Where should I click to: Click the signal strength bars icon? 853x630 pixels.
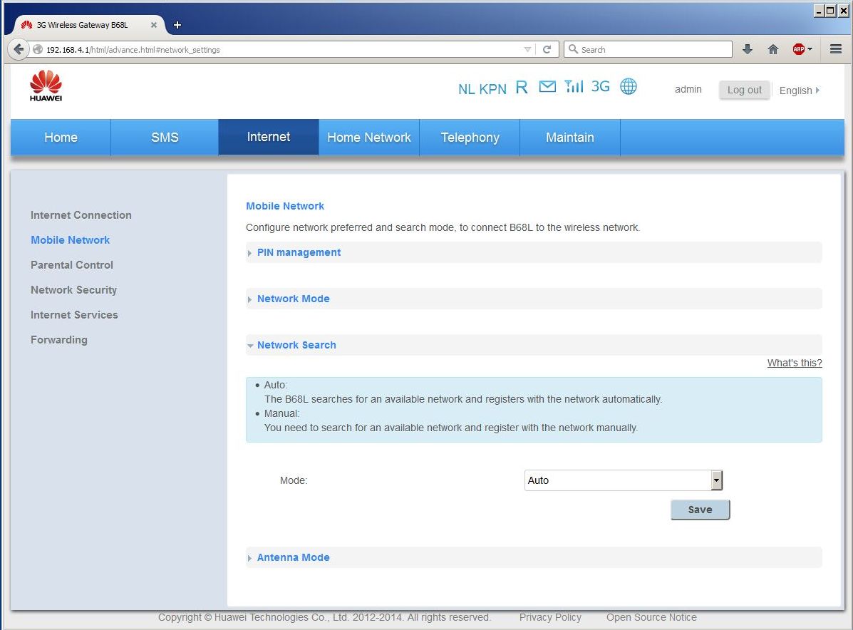(x=574, y=86)
